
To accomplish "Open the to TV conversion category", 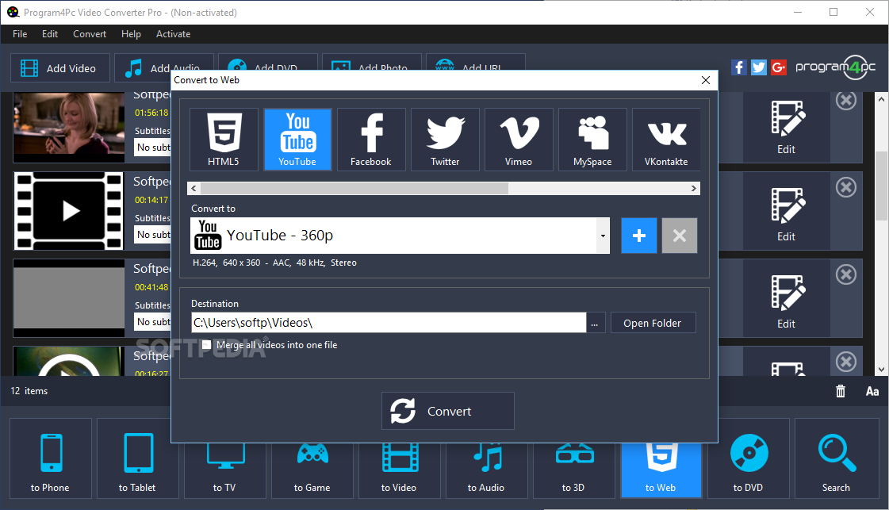I will pyautogui.click(x=224, y=471).
